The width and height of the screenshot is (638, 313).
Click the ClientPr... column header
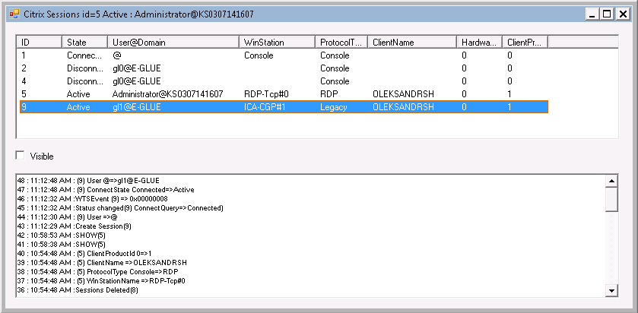click(x=525, y=43)
